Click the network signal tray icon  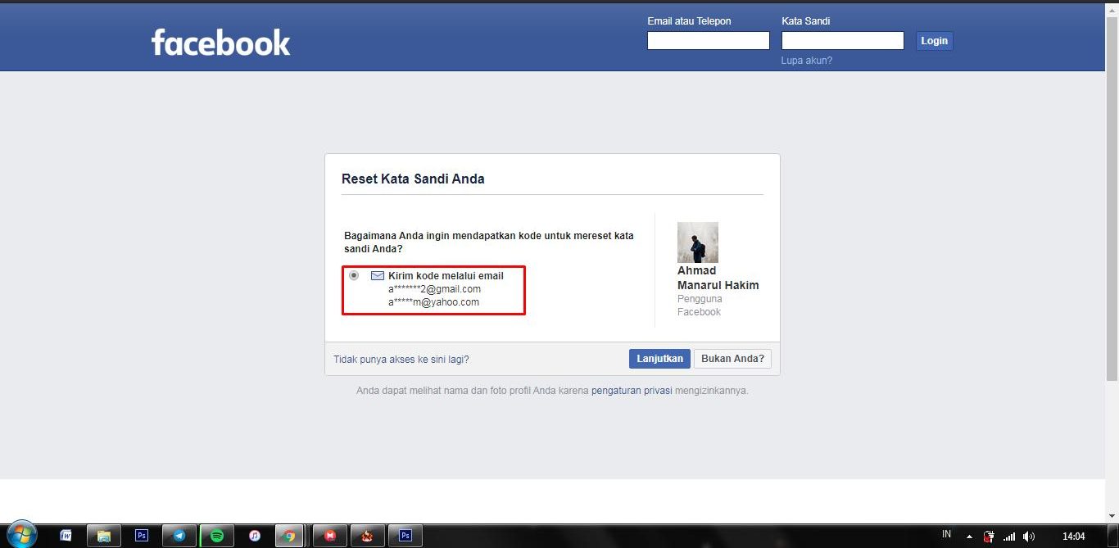pos(1009,537)
